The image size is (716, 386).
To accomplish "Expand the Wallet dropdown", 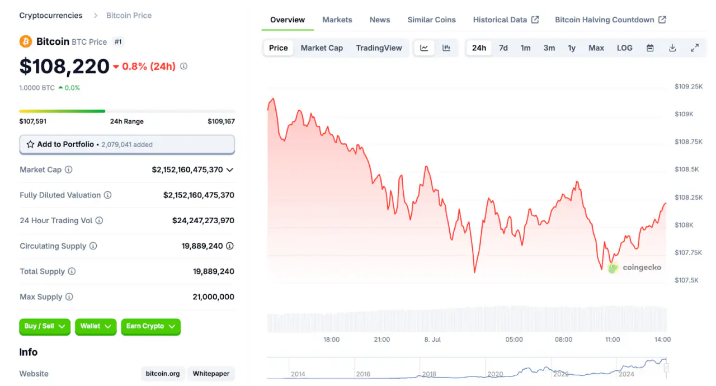I will pos(96,326).
